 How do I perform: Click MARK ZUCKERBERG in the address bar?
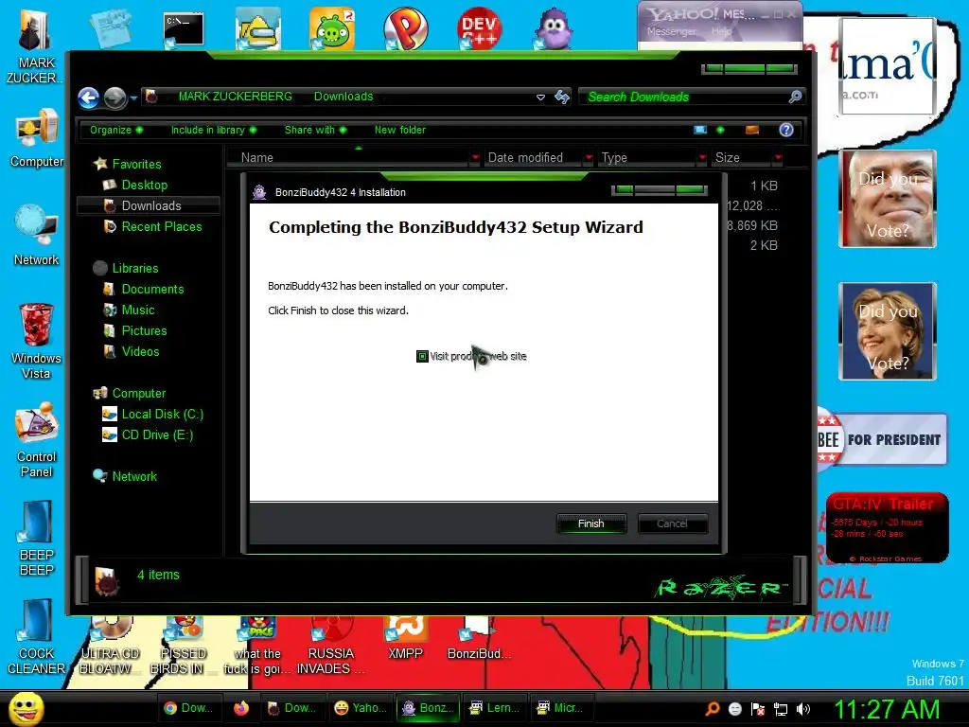[x=235, y=97]
